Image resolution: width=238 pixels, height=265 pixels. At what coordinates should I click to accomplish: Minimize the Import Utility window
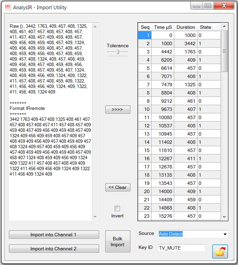197,6
